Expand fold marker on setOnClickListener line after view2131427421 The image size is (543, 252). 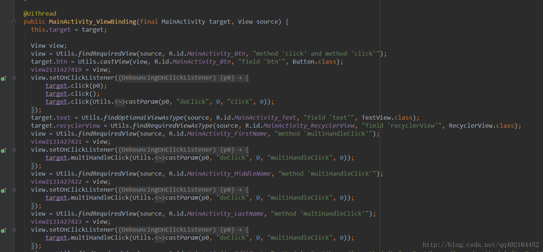click(14, 150)
